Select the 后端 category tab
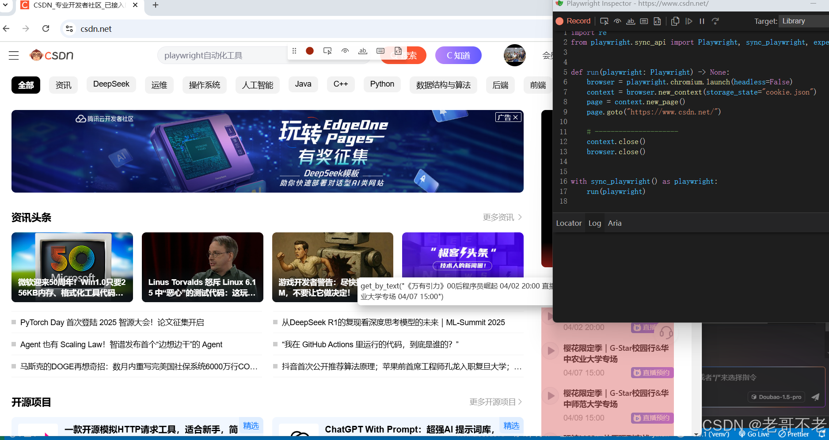 tap(500, 85)
